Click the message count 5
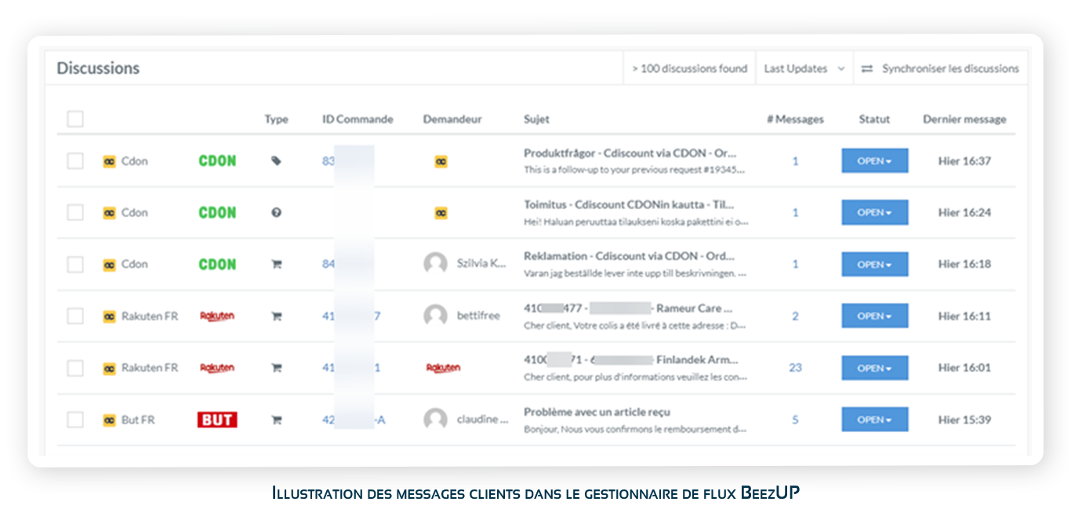Image resolution: width=1071 pixels, height=516 pixels. pyautogui.click(x=795, y=420)
